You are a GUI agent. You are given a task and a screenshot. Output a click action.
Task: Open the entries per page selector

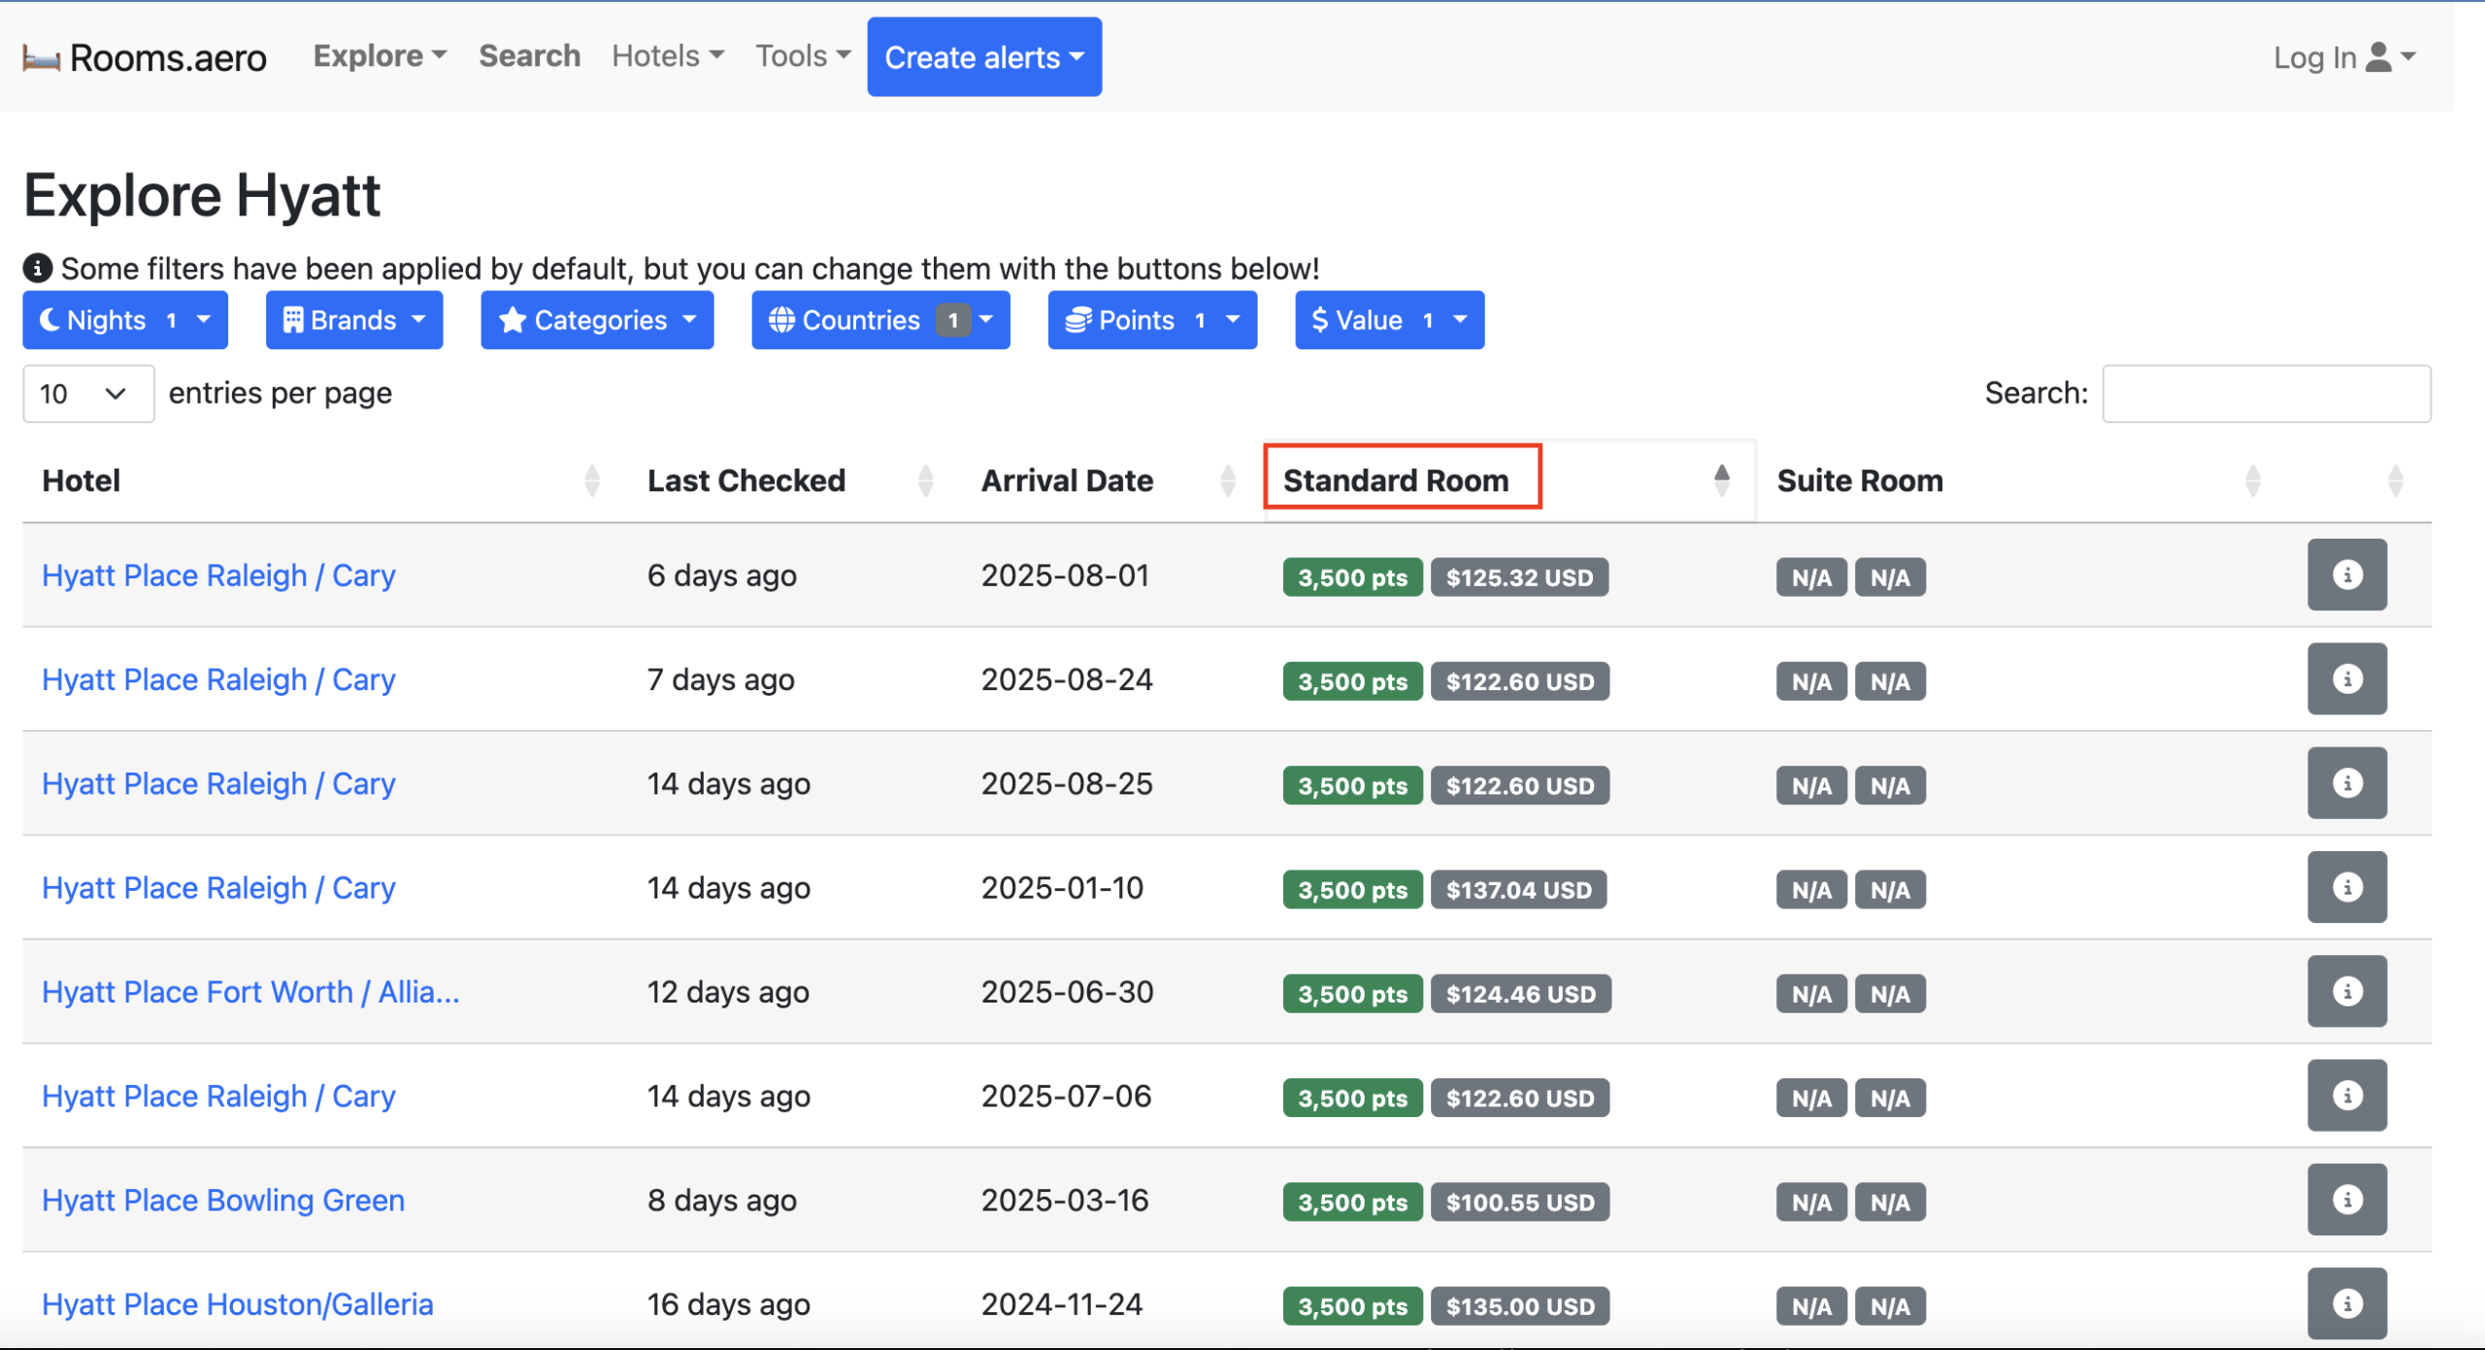point(87,394)
